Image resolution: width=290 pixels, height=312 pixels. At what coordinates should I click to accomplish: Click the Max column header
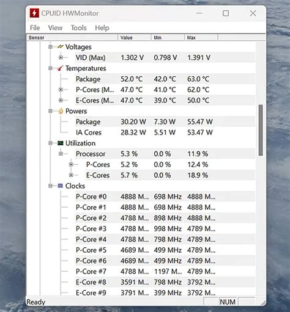(x=201, y=38)
